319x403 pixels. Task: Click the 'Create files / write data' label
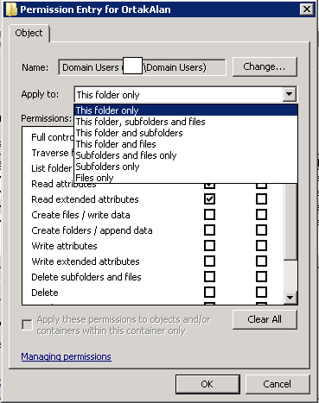(x=80, y=215)
